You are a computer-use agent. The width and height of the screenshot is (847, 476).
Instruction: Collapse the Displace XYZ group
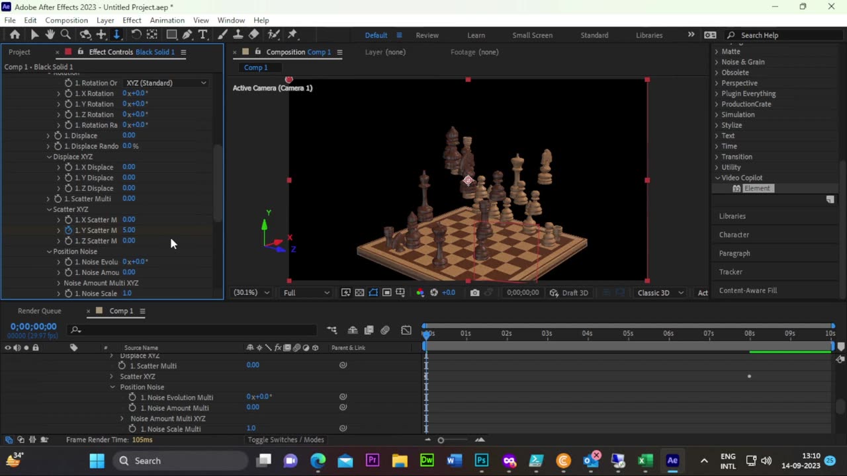click(49, 157)
